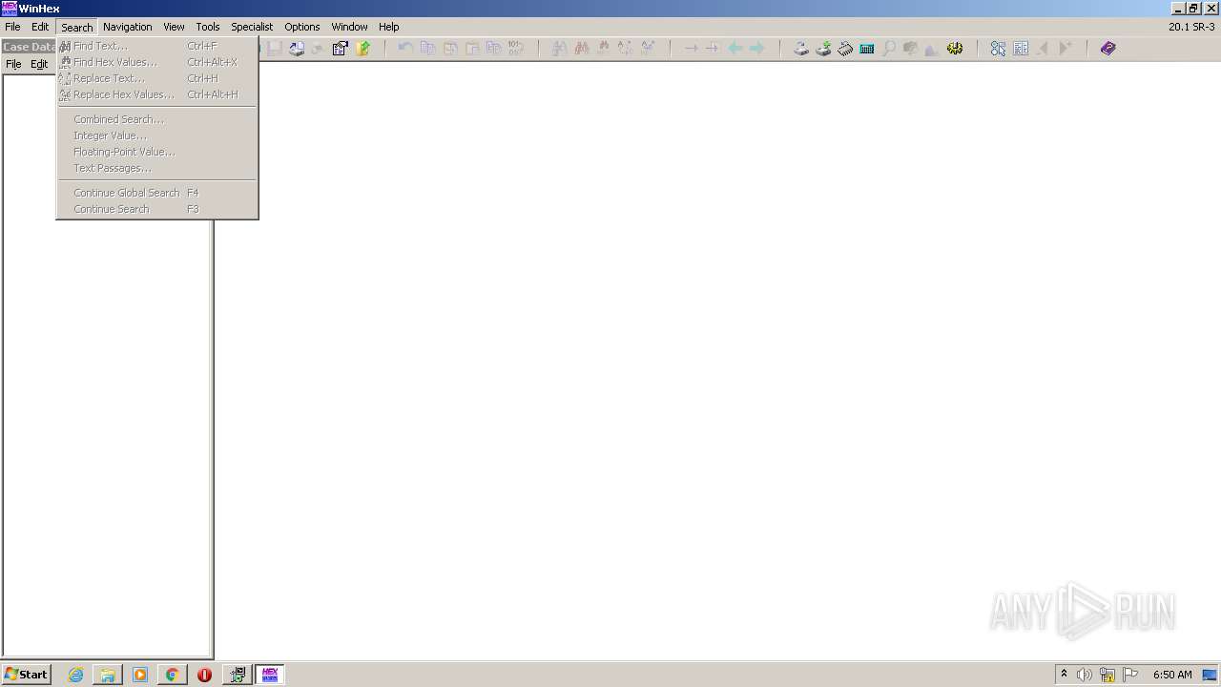Click the Back green arrow icon
This screenshot has width=1221, height=687.
point(735,48)
